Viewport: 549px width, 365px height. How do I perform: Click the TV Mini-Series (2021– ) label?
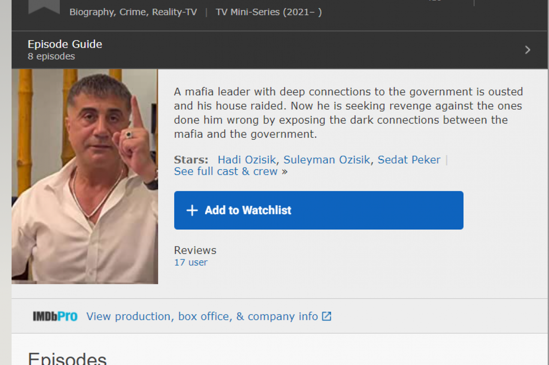coord(268,12)
